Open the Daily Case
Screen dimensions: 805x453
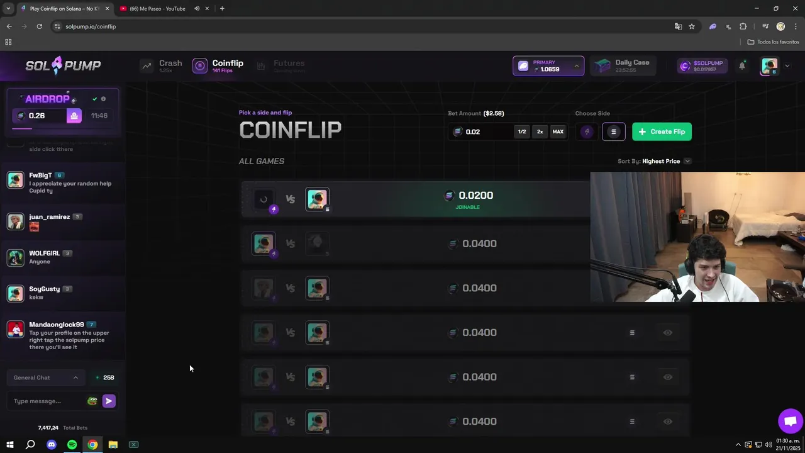click(x=623, y=65)
